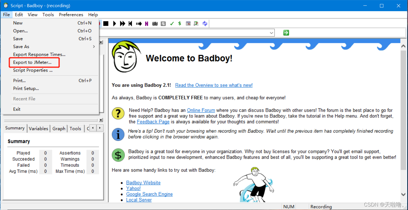Click the camera screenshot capture icon

pos(155,23)
